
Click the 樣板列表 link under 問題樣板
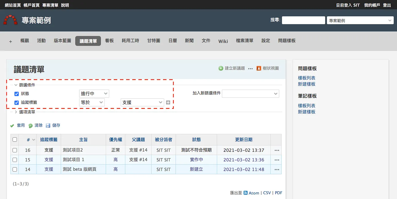click(307, 78)
